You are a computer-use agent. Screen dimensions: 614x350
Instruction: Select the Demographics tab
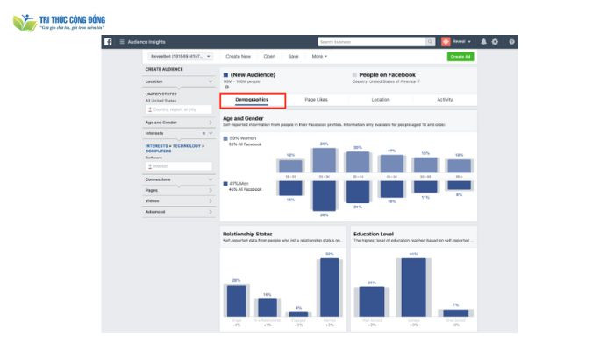[x=252, y=100]
